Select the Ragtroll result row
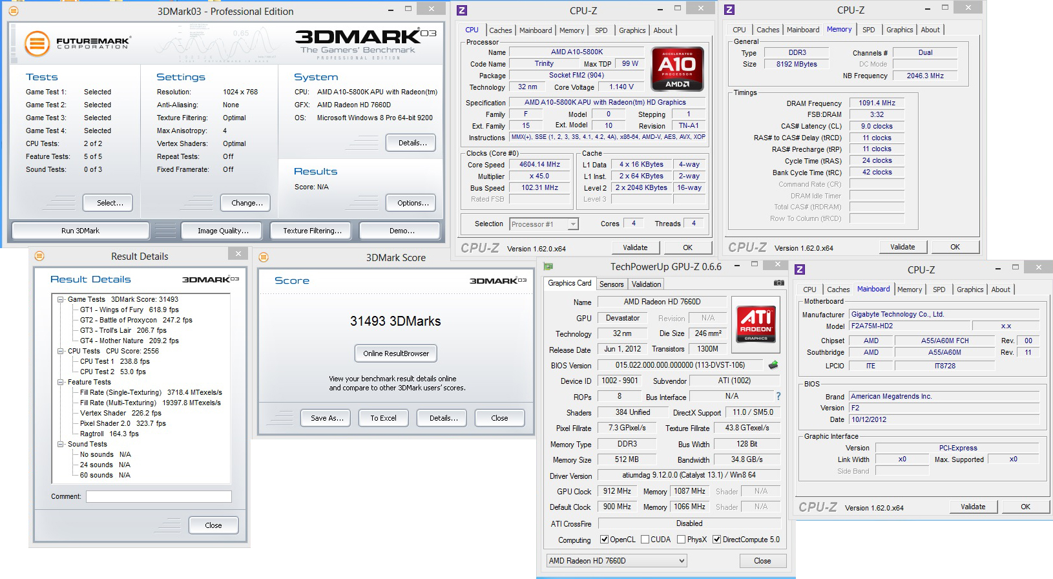The width and height of the screenshot is (1053, 579). (x=109, y=434)
